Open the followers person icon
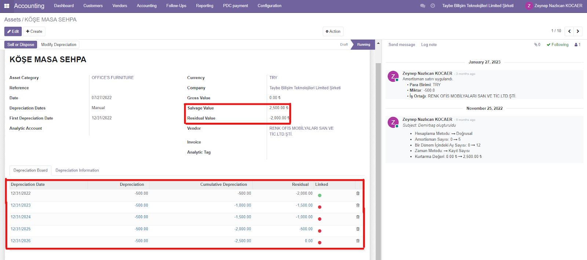The height and width of the screenshot is (260, 587). pyautogui.click(x=577, y=45)
